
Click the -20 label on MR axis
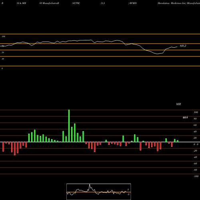[195, 151]
